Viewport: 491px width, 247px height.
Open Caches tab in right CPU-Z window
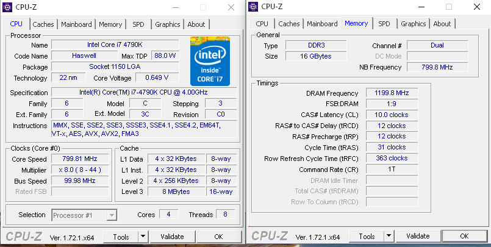tap(289, 24)
